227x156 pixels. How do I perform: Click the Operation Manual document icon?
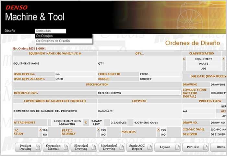[65, 147]
